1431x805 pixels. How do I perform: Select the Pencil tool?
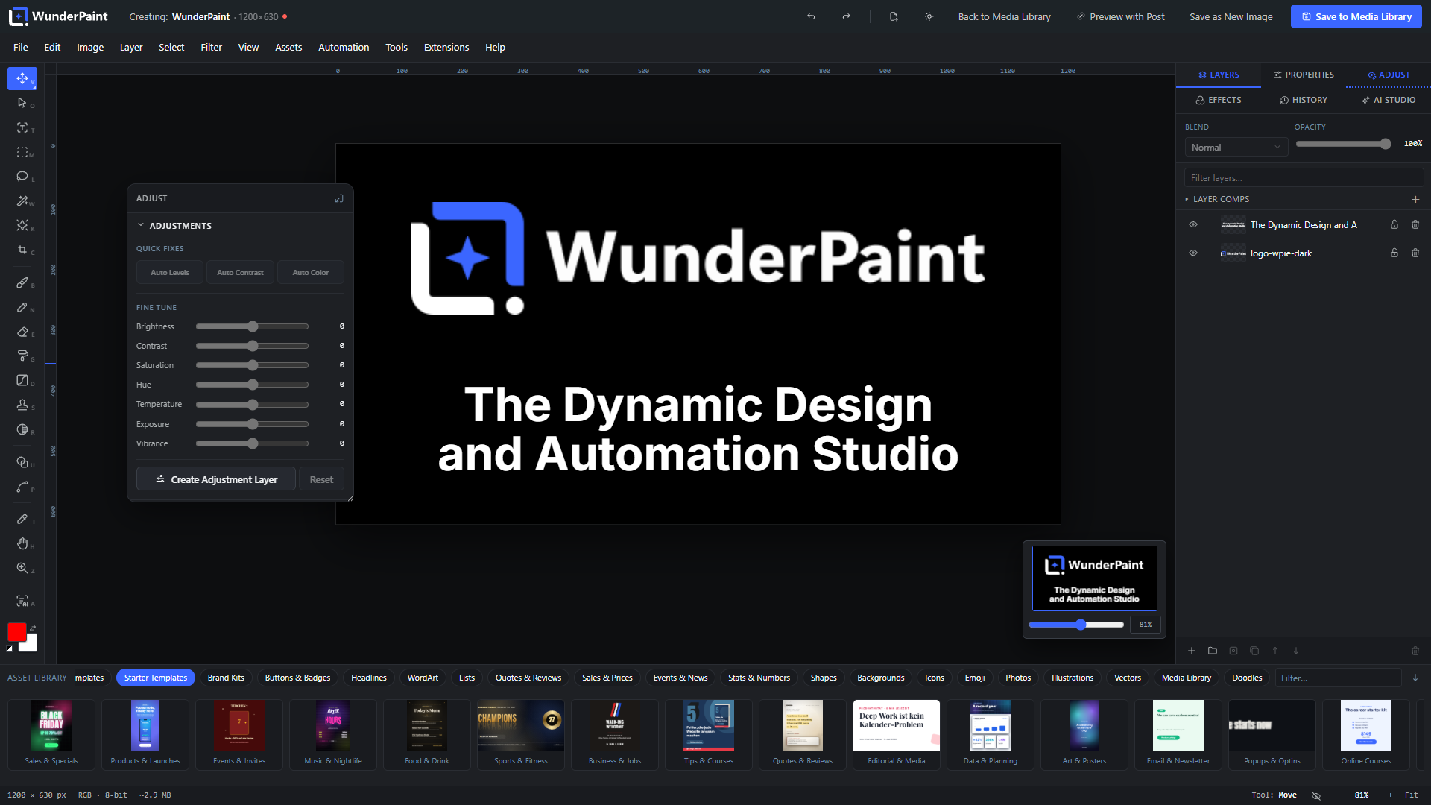click(22, 308)
